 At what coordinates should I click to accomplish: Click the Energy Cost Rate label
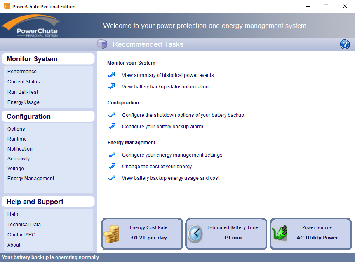148,227
